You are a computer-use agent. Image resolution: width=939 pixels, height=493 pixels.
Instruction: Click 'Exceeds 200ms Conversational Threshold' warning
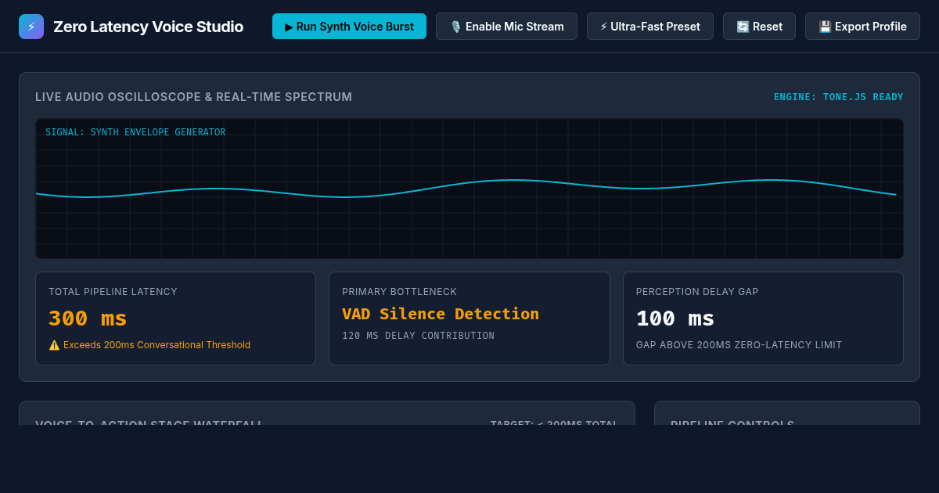coord(149,345)
